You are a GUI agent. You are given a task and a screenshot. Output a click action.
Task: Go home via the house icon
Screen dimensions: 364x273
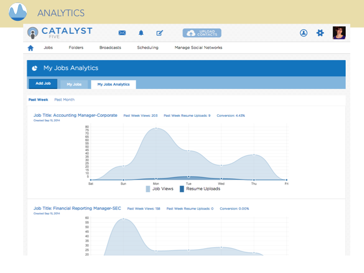(x=31, y=48)
